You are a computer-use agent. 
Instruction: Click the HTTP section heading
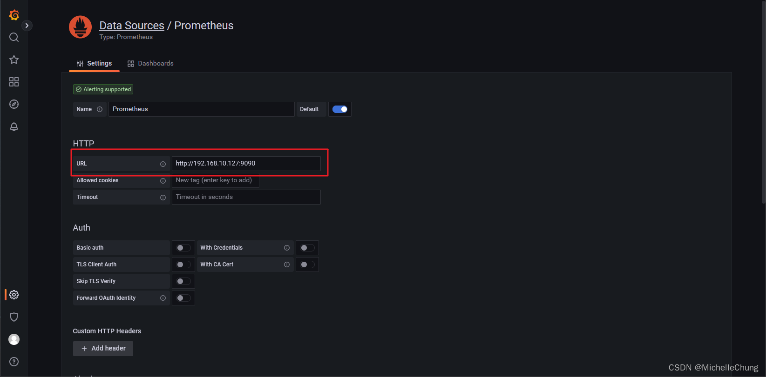(83, 144)
